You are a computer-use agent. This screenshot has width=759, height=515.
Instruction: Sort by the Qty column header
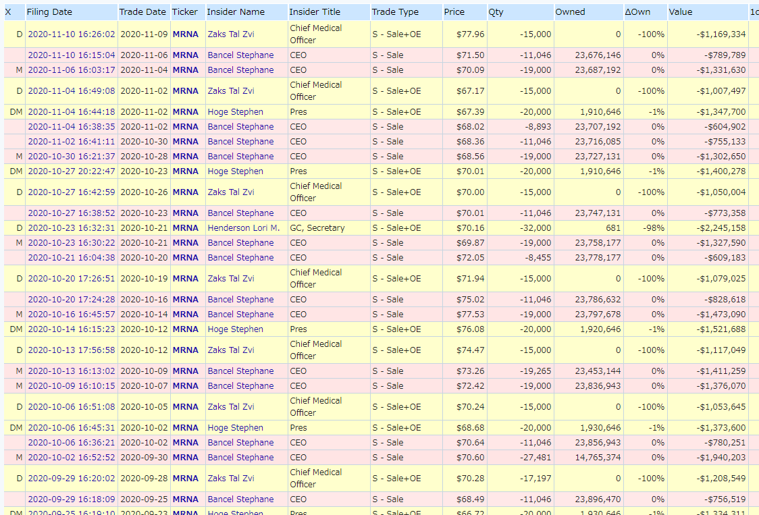(496, 12)
